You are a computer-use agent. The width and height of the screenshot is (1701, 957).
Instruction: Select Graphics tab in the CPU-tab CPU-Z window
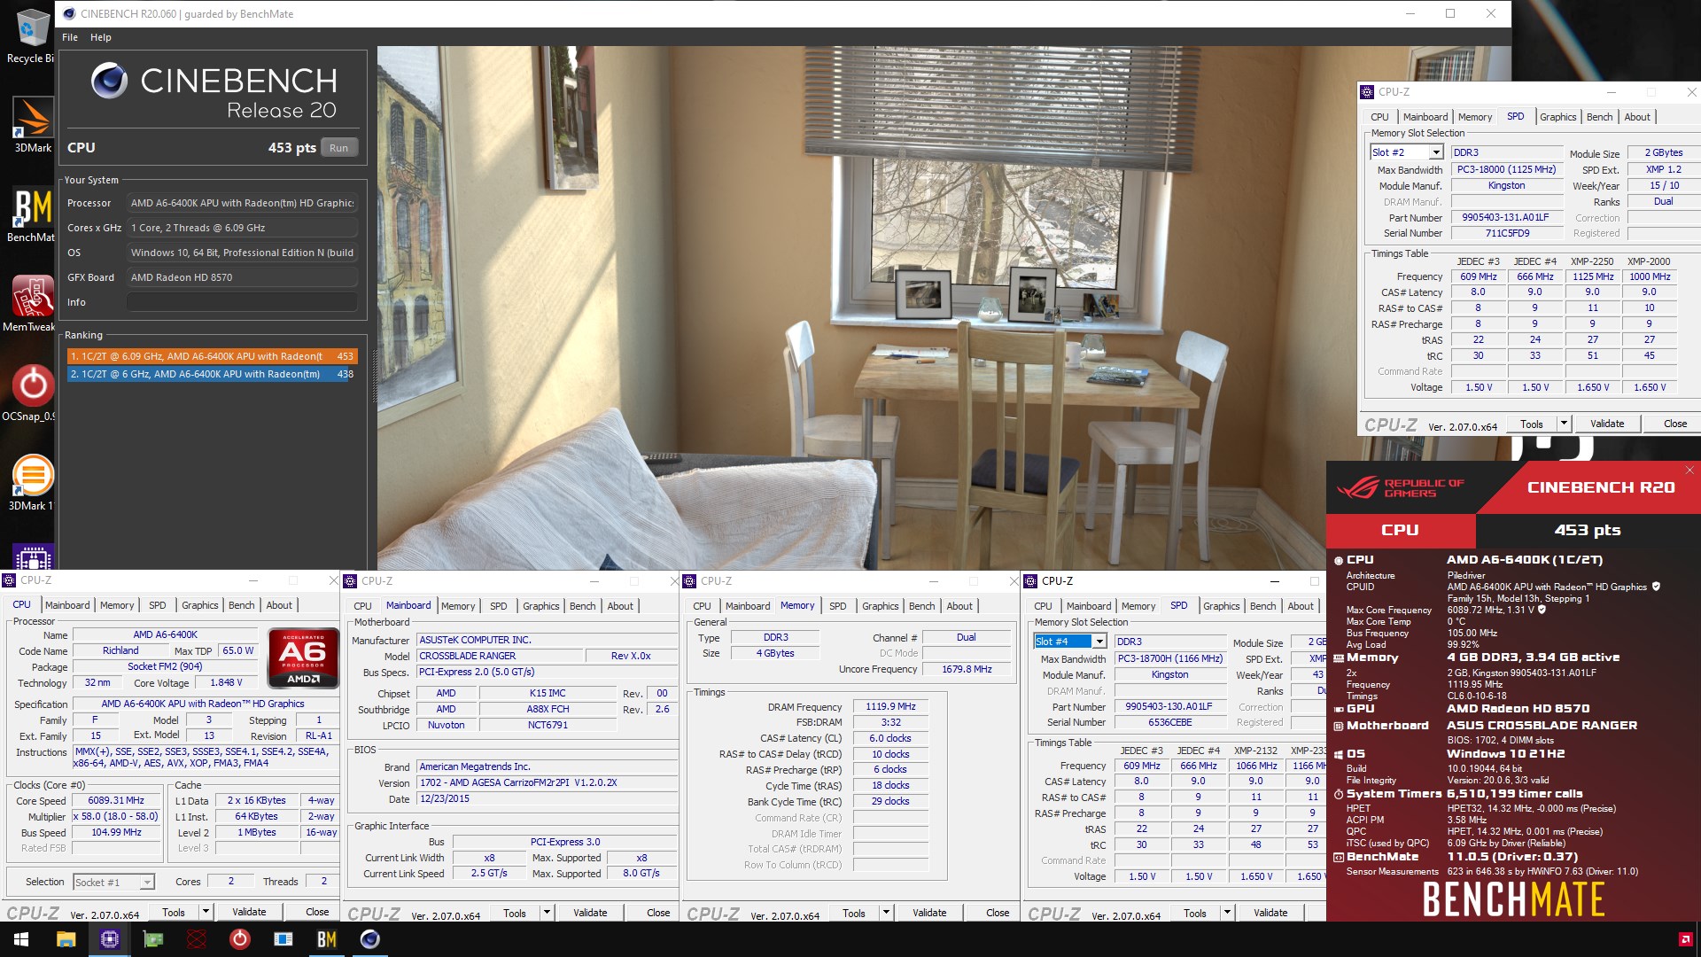coord(199,605)
